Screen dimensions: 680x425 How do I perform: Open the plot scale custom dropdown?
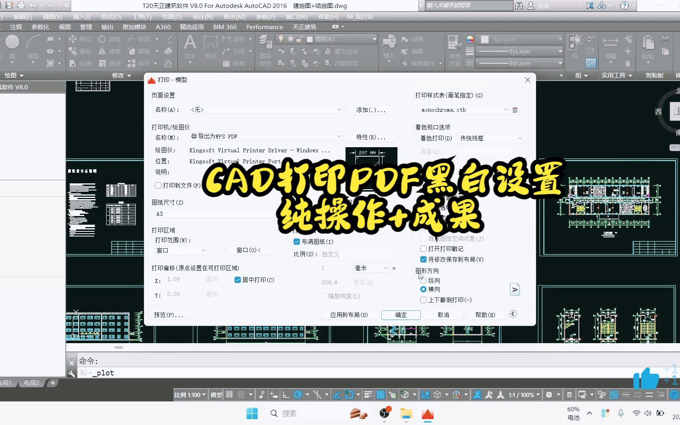coord(360,254)
